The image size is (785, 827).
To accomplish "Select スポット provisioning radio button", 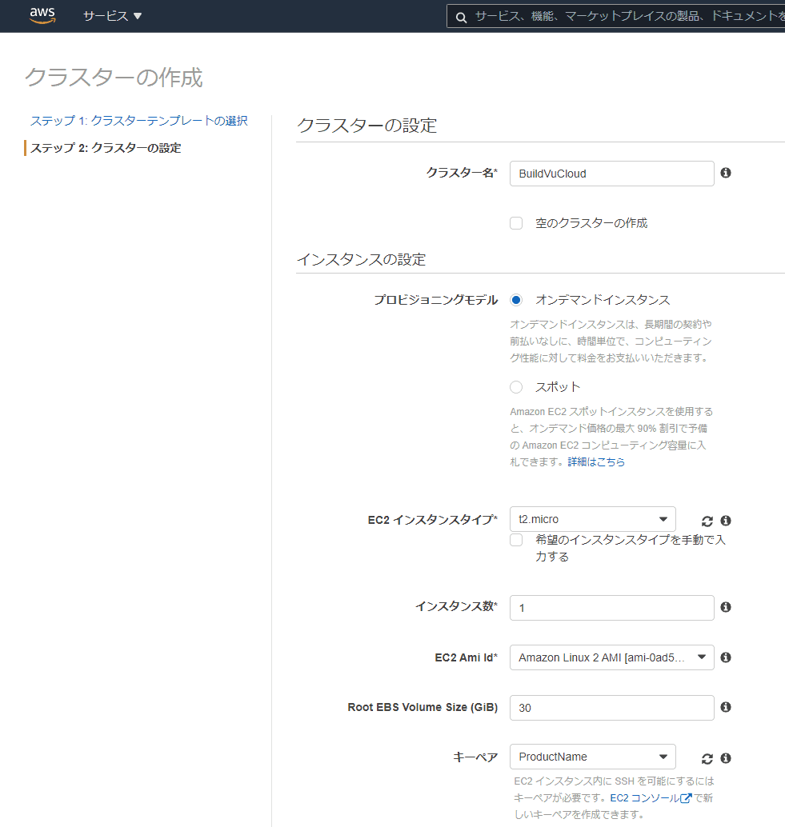I will [x=516, y=387].
